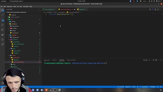Open the orange Postman icon in dock
This screenshot has width=163, height=92.
click(46, 90)
